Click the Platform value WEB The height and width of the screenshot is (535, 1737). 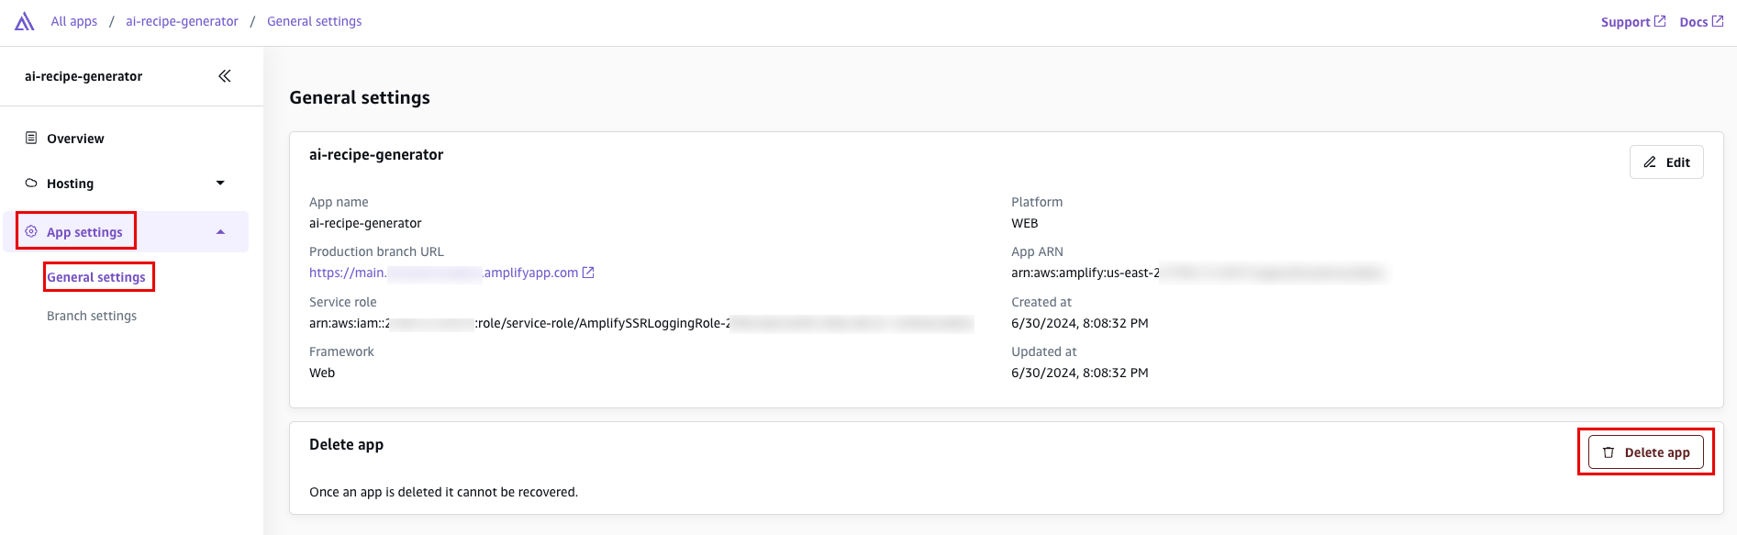pyautogui.click(x=1025, y=223)
